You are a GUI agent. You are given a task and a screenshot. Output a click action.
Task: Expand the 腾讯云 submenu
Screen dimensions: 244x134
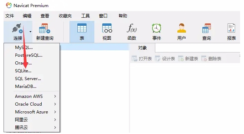click(x=32, y=127)
